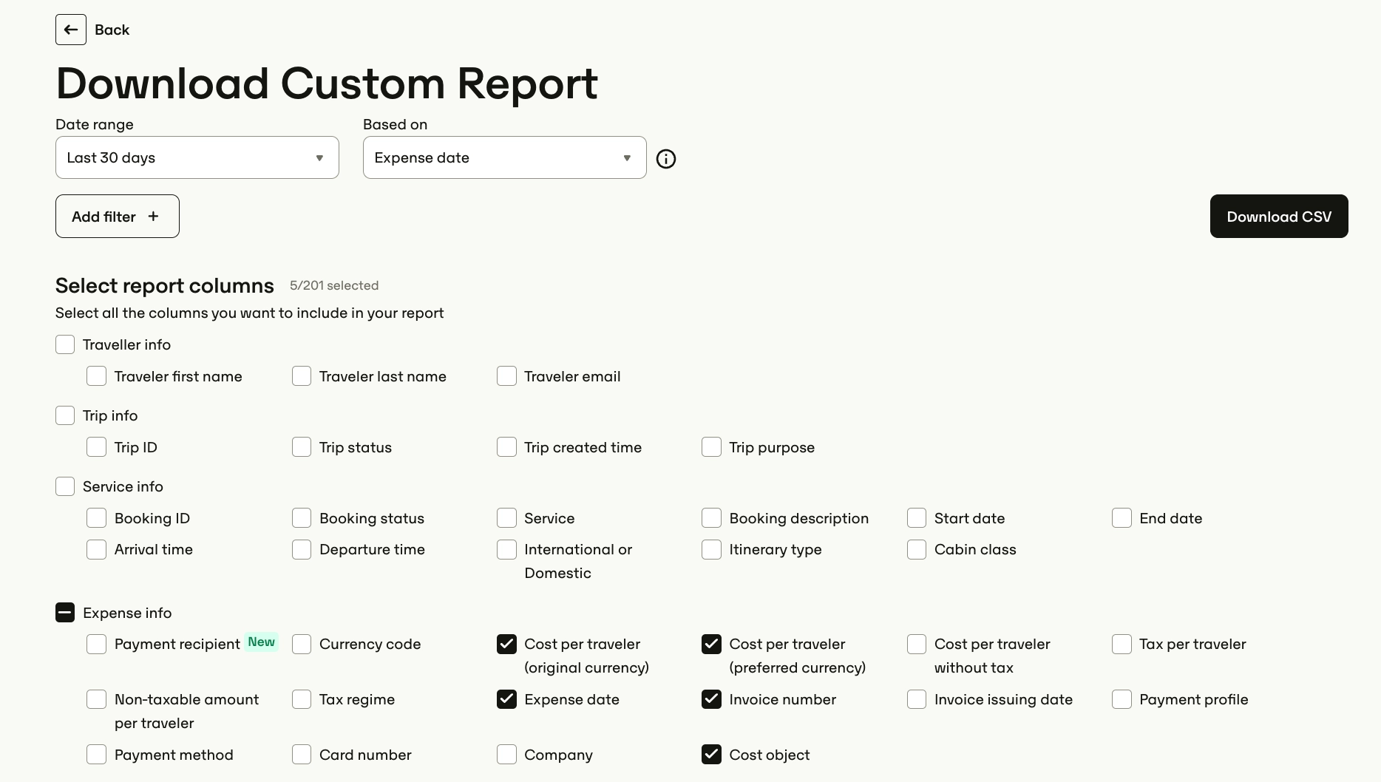Image resolution: width=1381 pixels, height=782 pixels.
Task: Check Traveler last name
Action: tap(302, 376)
